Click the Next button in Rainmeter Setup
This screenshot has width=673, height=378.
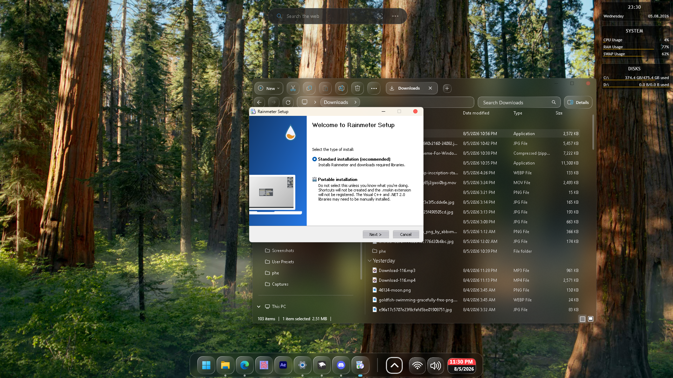tap(376, 234)
